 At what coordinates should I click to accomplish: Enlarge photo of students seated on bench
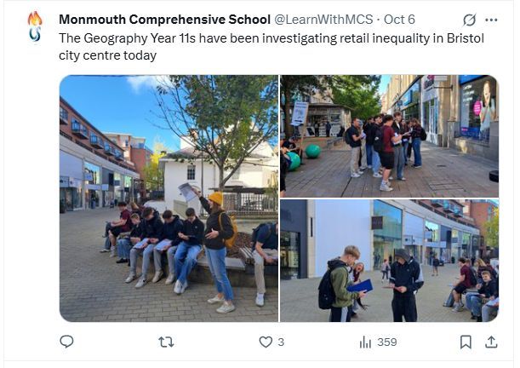coord(169,198)
